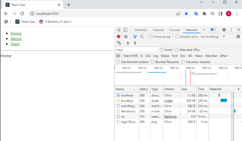This screenshot has width=242, height=141.
Task: Check 3rd-party requests checkbox
Action: (183, 62)
